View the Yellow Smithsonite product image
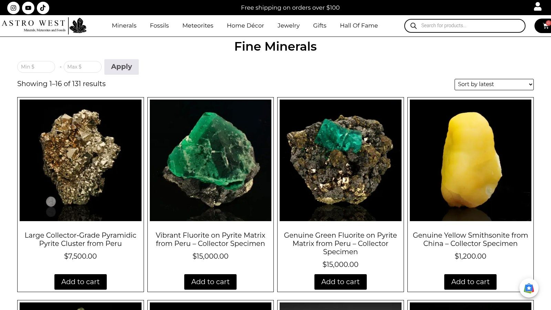The image size is (551, 310). click(x=470, y=160)
